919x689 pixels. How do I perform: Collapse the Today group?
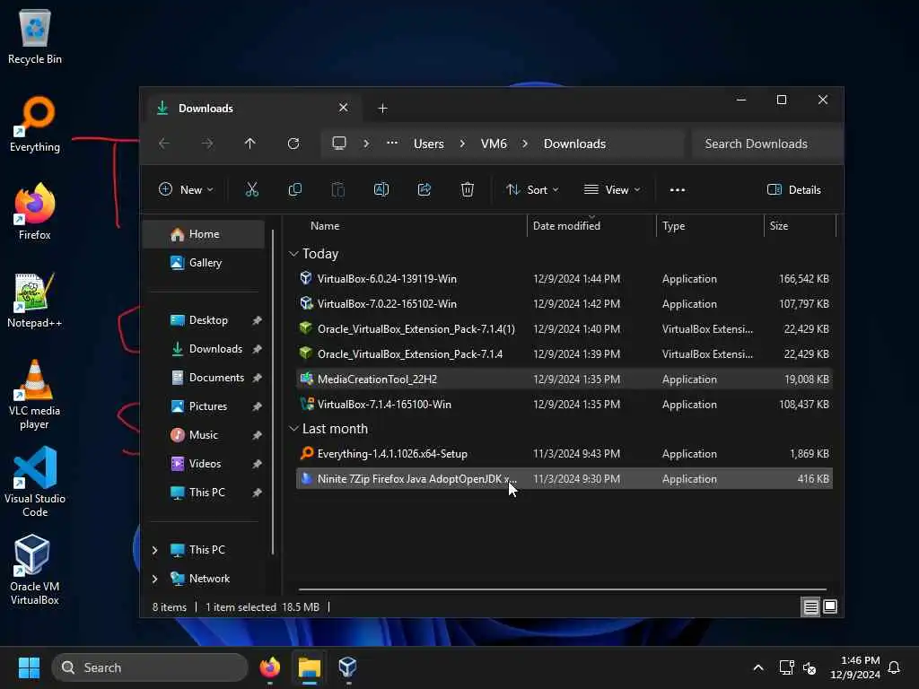coord(293,254)
